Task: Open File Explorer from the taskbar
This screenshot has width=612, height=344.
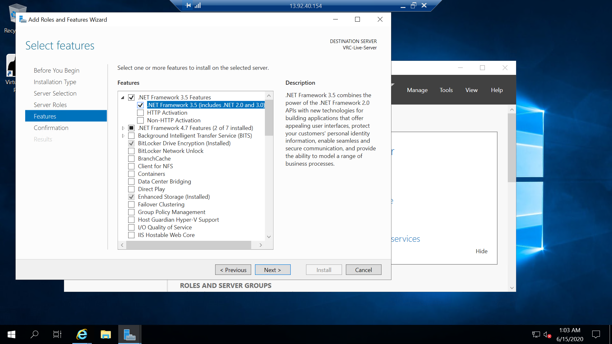Action: (x=106, y=334)
